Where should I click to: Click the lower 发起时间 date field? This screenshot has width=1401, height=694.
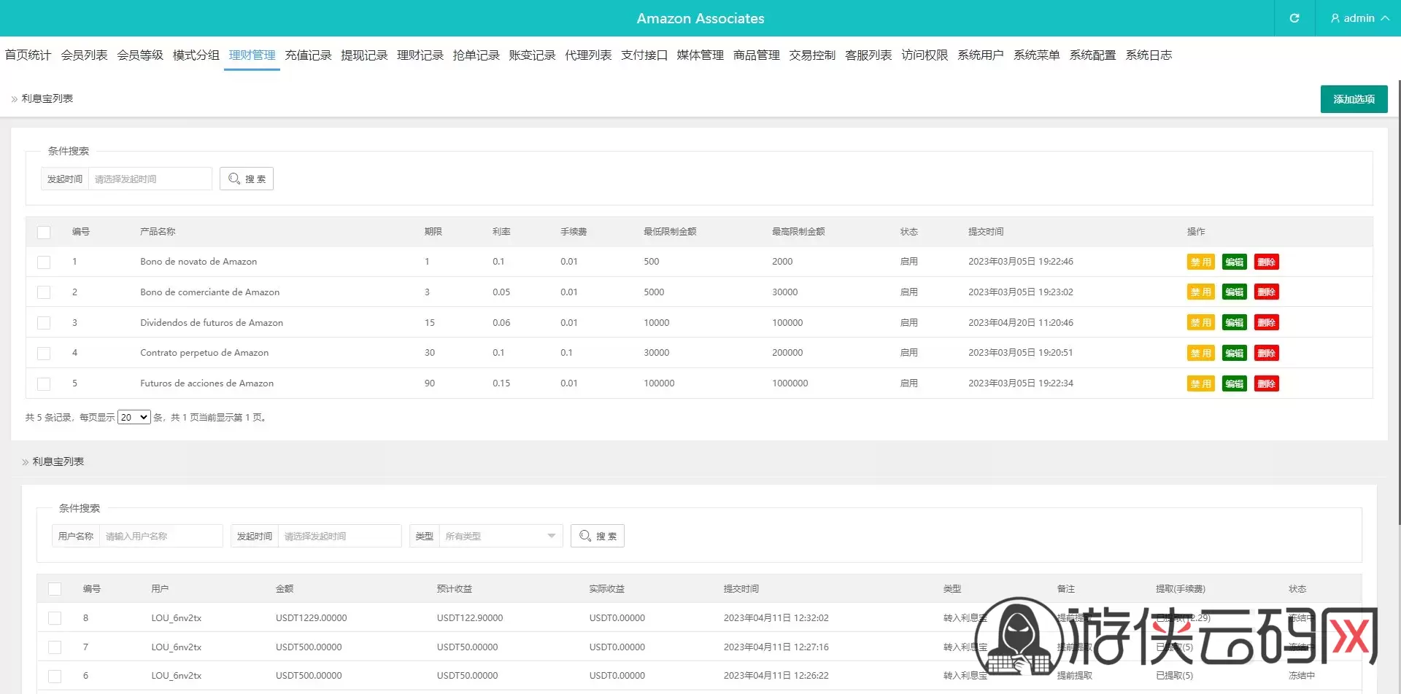339,536
